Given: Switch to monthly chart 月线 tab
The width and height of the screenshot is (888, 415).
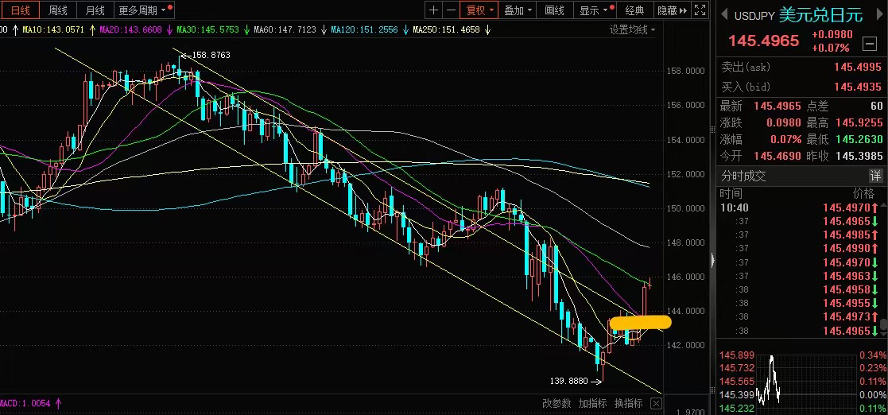Looking at the screenshot, I should pyautogui.click(x=95, y=10).
